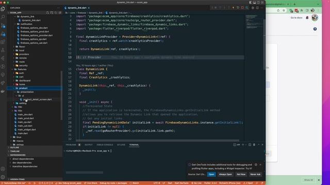Viewport: 330px width, 185px height.
Task: Click the restart icon in the debug toolbar
Action: (238, 8)
